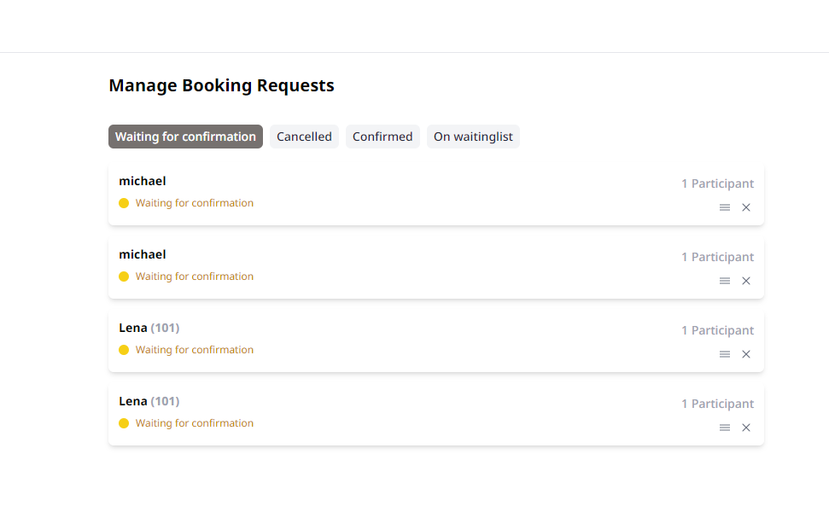Click the second michael booking name

(143, 254)
